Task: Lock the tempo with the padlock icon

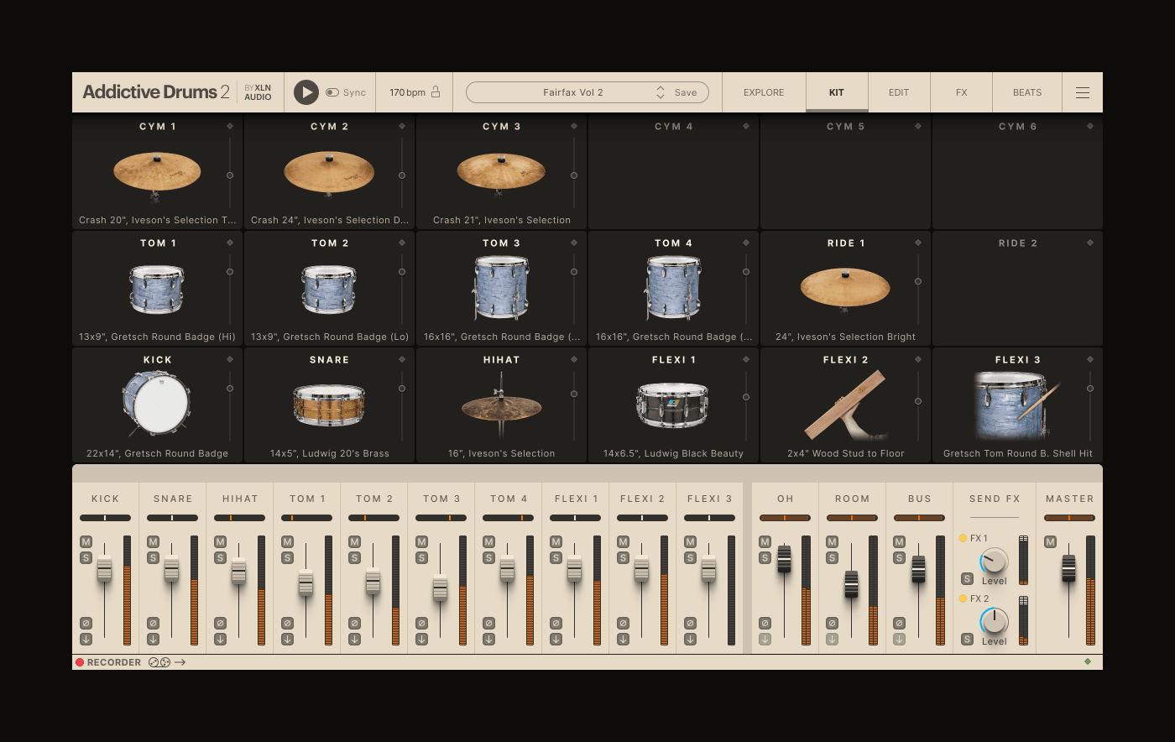Action: click(436, 91)
